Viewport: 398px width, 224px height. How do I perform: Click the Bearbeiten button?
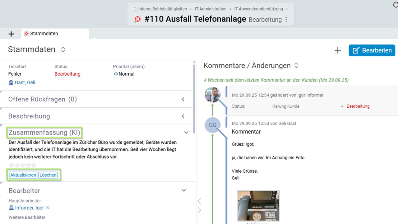(x=372, y=50)
